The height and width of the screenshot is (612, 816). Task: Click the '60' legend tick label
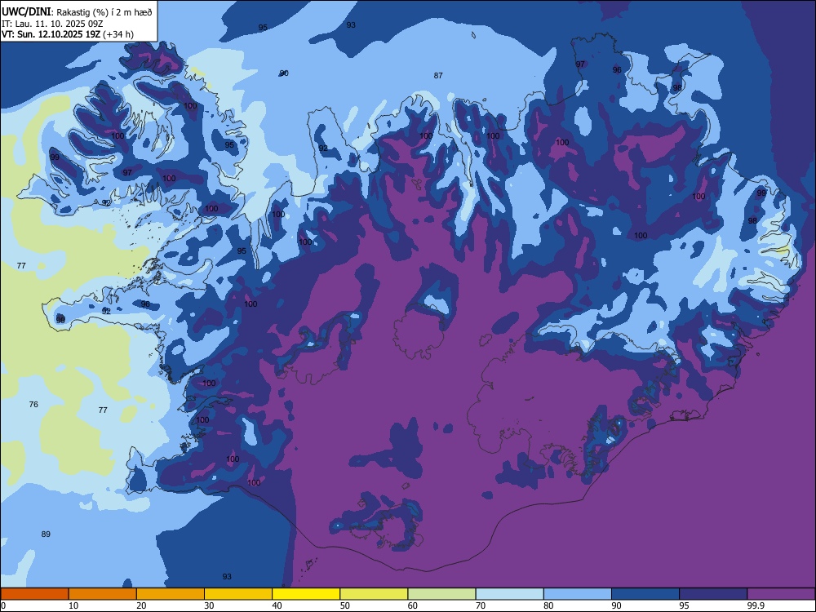click(x=413, y=605)
